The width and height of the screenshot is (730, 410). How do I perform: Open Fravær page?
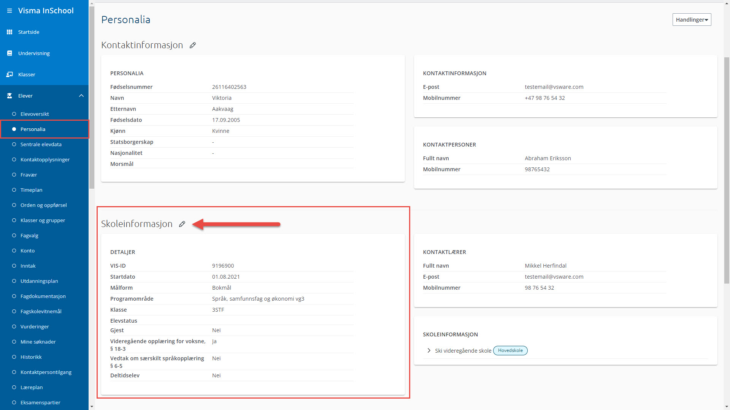point(29,175)
